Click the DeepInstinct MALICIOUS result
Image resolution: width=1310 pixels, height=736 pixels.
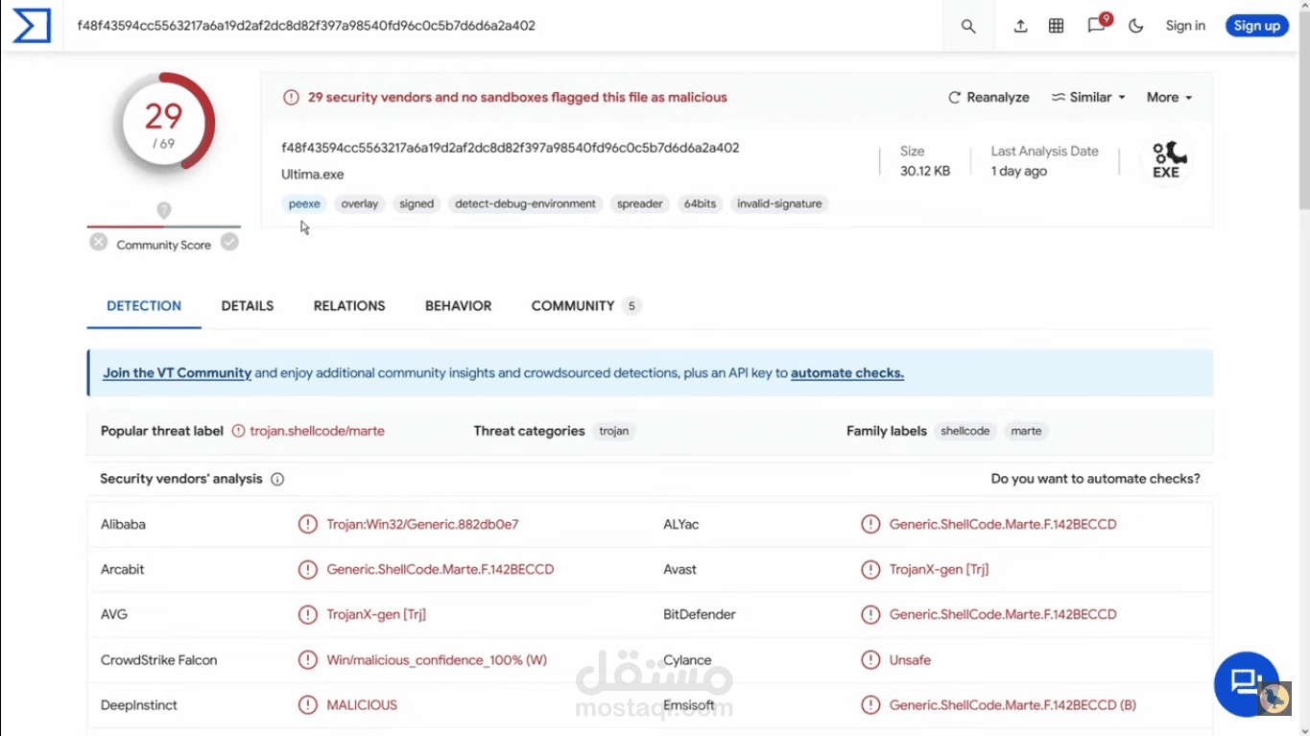(x=362, y=705)
